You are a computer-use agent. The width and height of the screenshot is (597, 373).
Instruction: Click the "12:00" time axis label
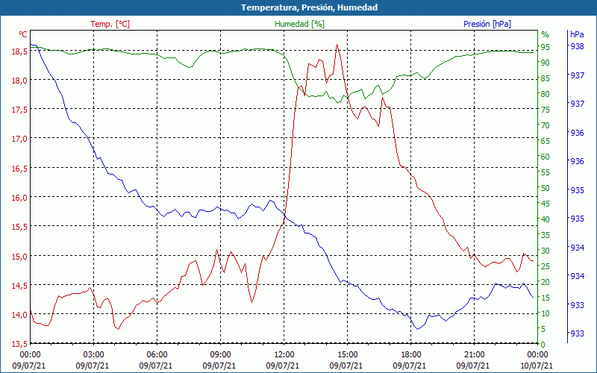point(284,355)
